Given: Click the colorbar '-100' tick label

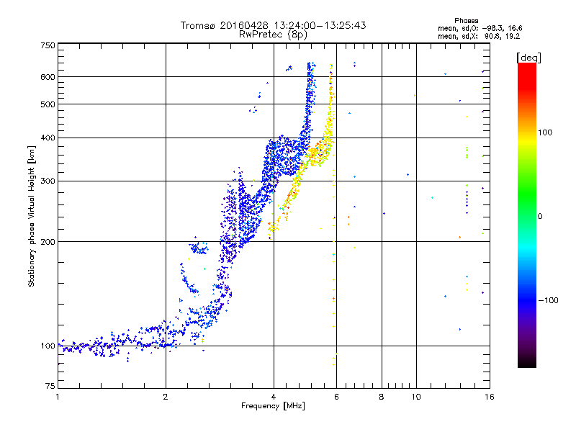Looking at the screenshot, I should pos(548,300).
